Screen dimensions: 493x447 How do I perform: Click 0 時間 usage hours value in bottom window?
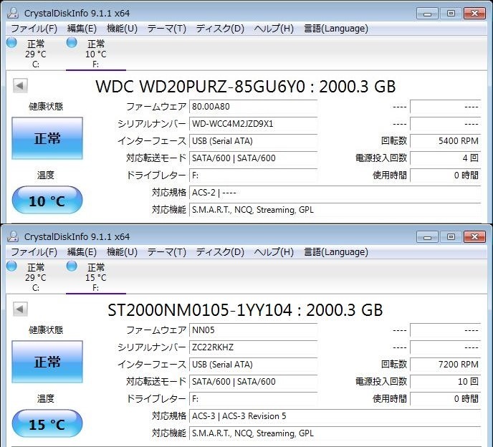(446, 399)
